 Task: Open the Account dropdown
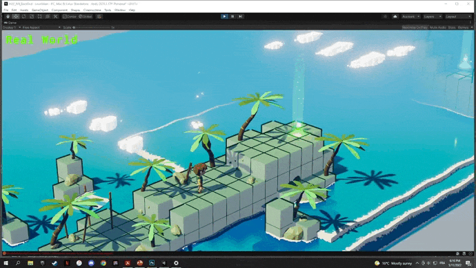(x=410, y=17)
